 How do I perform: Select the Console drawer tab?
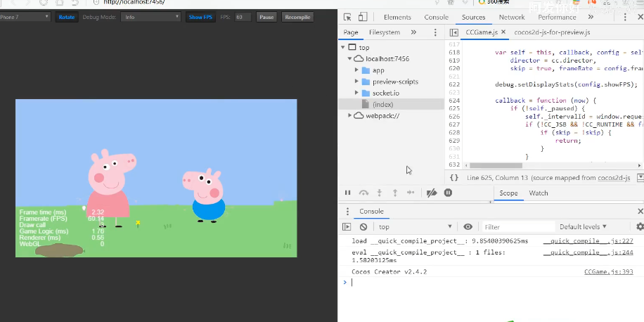click(x=371, y=211)
